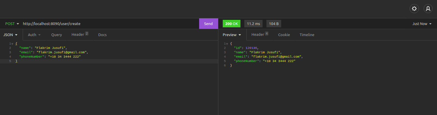Click the phoneNumber value in request body
Screen dimensions: 437x115
pyautogui.click(x=64, y=56)
